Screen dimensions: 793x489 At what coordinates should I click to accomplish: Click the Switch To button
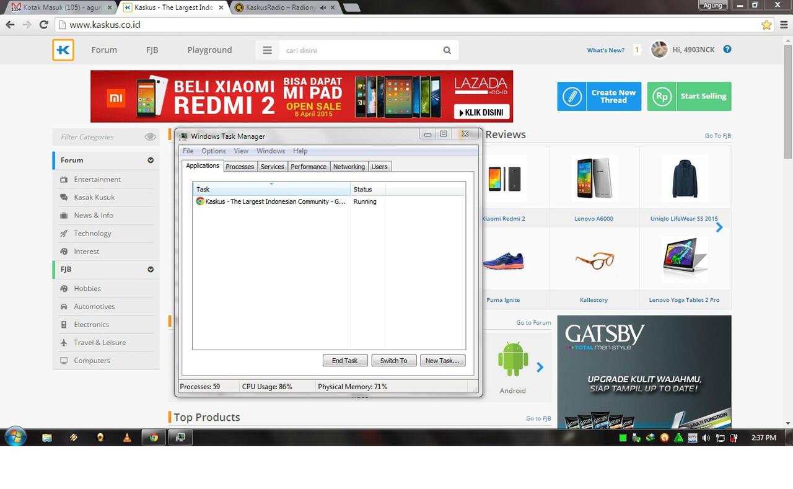394,360
